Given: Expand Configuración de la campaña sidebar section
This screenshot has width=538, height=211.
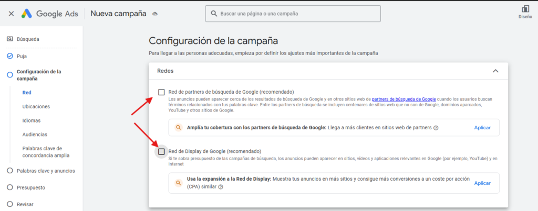Looking at the screenshot, I should [x=39, y=75].
